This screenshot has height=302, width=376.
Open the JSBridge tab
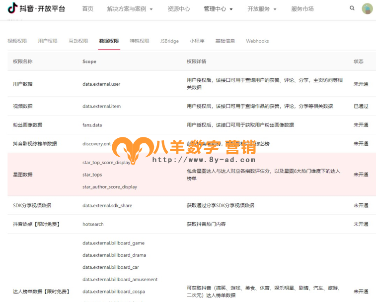pyautogui.click(x=169, y=41)
